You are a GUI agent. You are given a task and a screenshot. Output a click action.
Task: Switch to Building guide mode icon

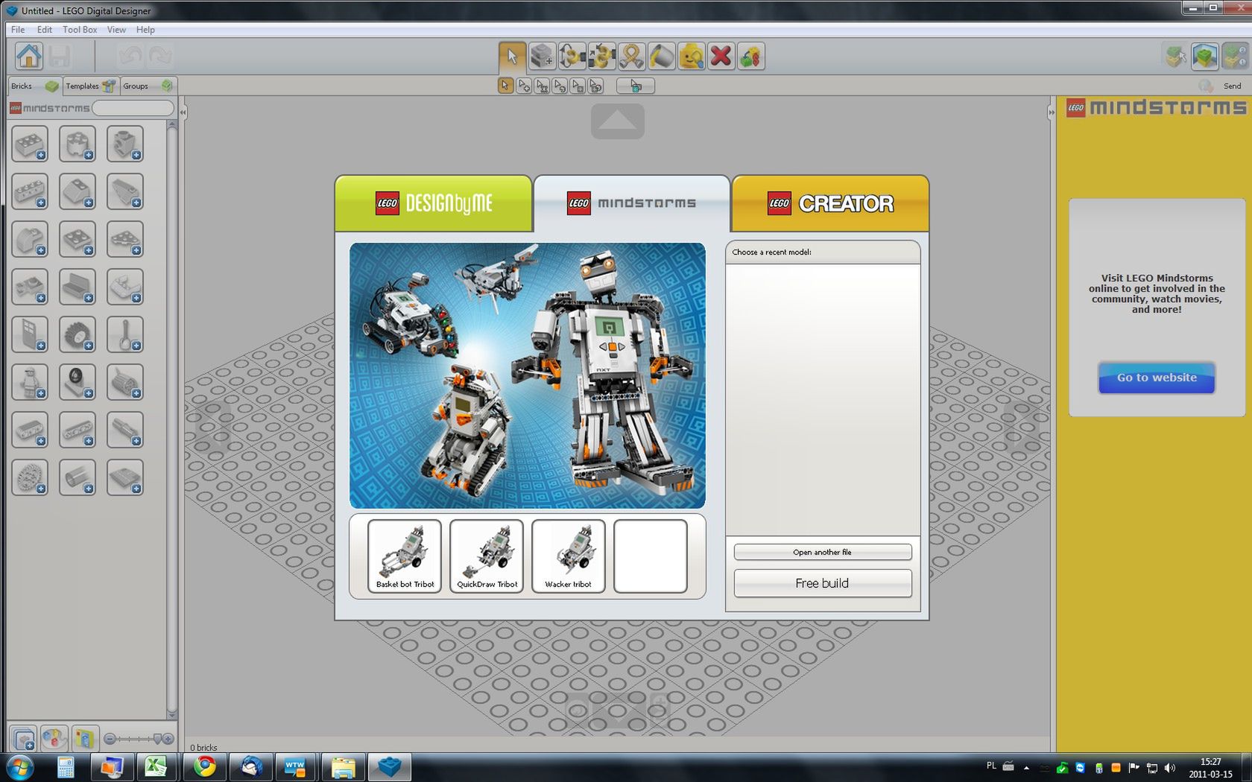tap(1234, 56)
